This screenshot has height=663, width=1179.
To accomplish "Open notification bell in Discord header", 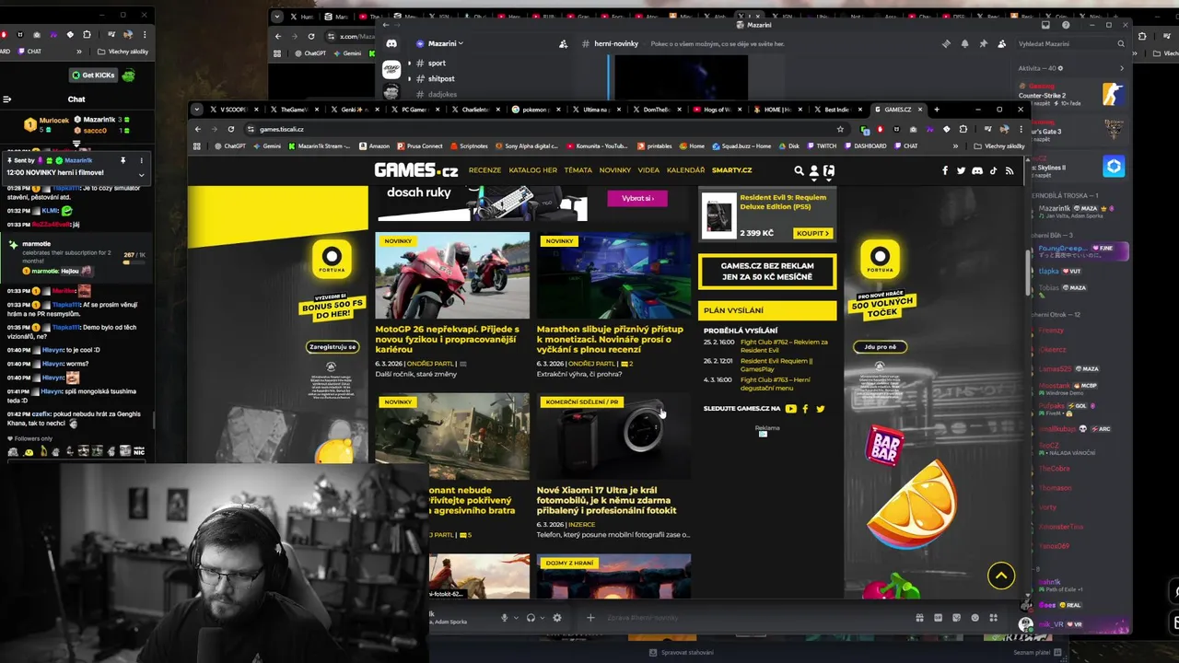I will coord(964,43).
